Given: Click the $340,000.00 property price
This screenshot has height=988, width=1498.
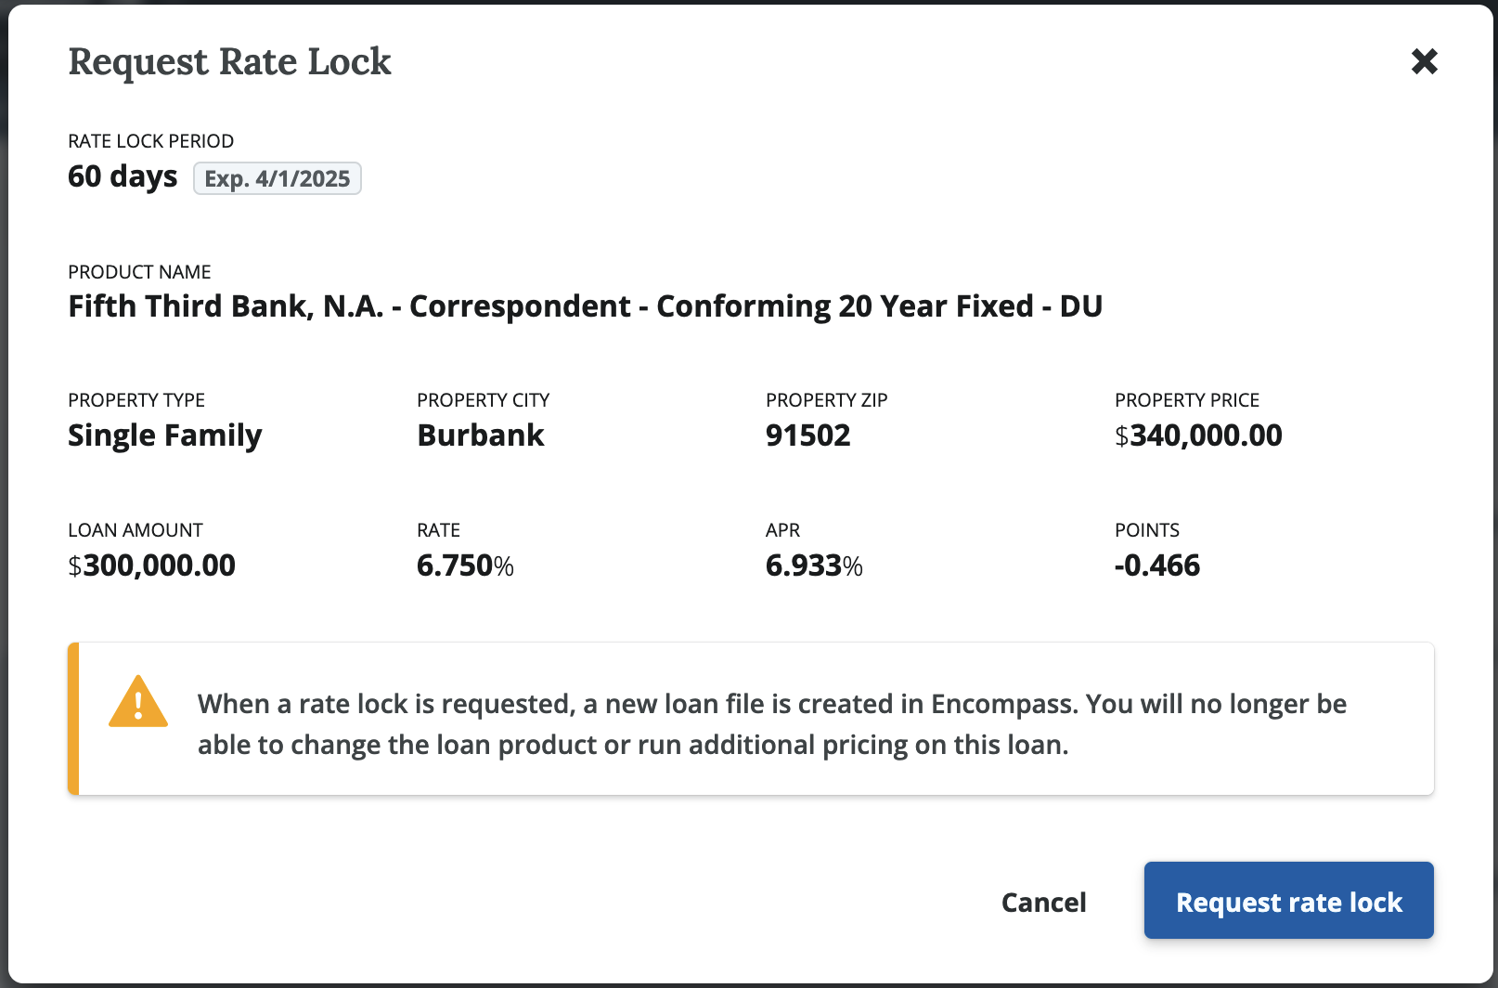Looking at the screenshot, I should (1198, 435).
